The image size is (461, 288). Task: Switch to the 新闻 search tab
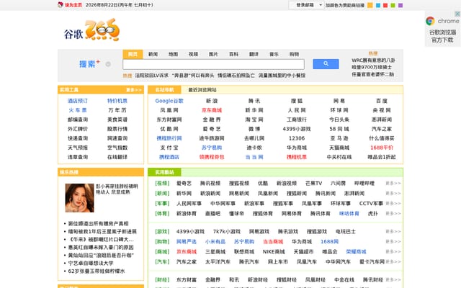(x=153, y=54)
